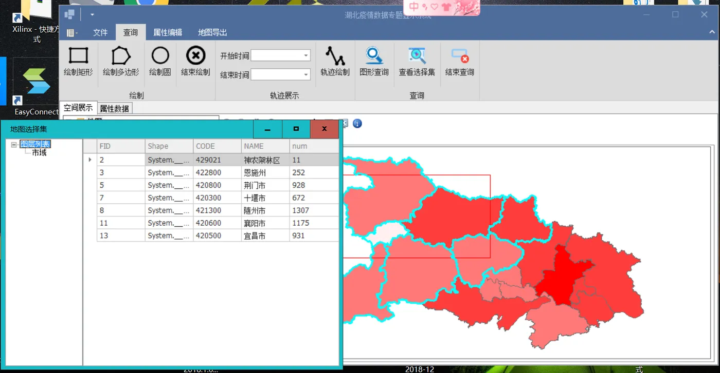Maximize the 地图选择集 window
Image resolution: width=720 pixels, height=373 pixels.
[x=296, y=129]
